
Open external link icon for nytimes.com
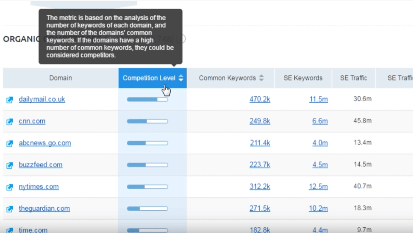(10, 187)
